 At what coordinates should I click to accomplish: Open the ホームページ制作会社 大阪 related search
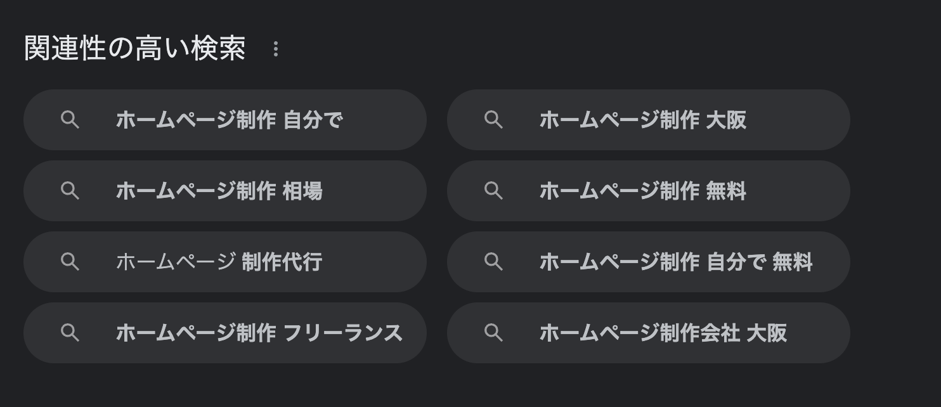[663, 333]
